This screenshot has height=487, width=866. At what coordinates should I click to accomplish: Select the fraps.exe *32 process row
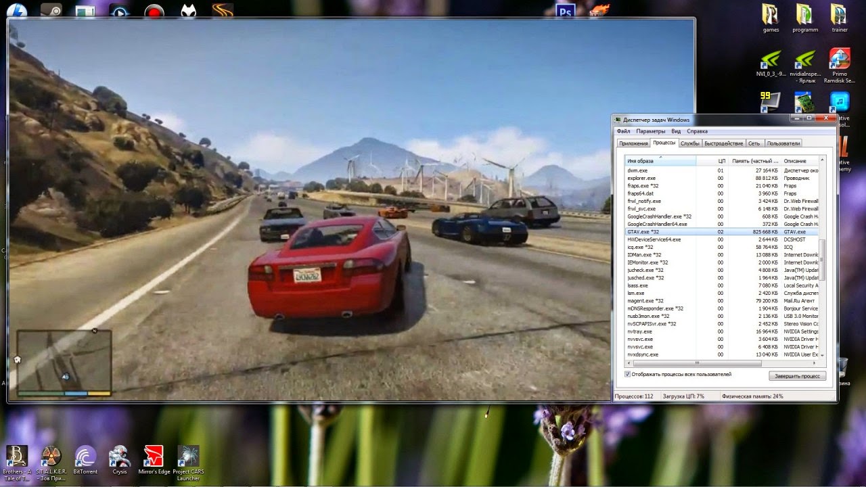pos(722,186)
